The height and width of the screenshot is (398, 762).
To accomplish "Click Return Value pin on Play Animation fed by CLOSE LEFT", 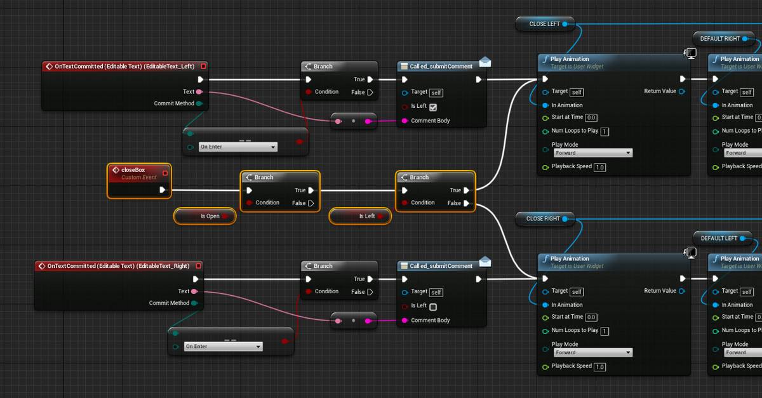I will 682,91.
